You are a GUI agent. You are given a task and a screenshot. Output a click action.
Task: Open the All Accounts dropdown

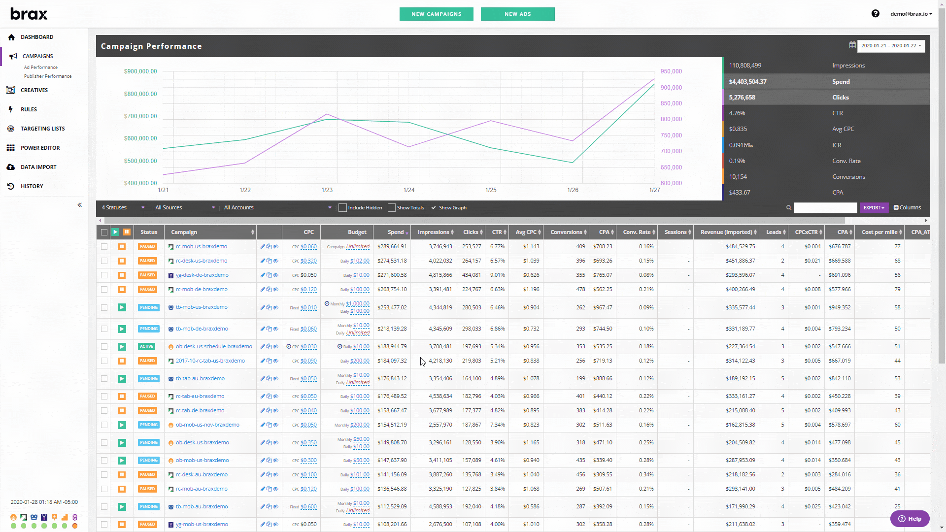[x=277, y=208]
